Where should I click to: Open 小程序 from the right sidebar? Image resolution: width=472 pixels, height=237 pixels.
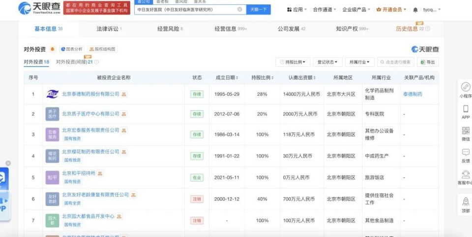coord(466,90)
